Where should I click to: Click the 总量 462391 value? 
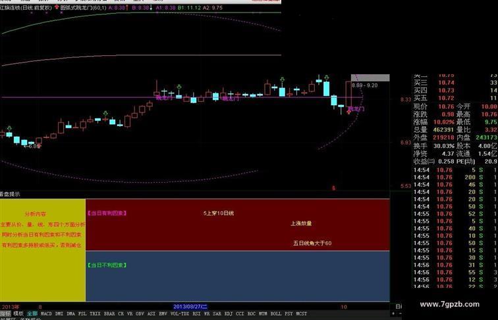443,129
